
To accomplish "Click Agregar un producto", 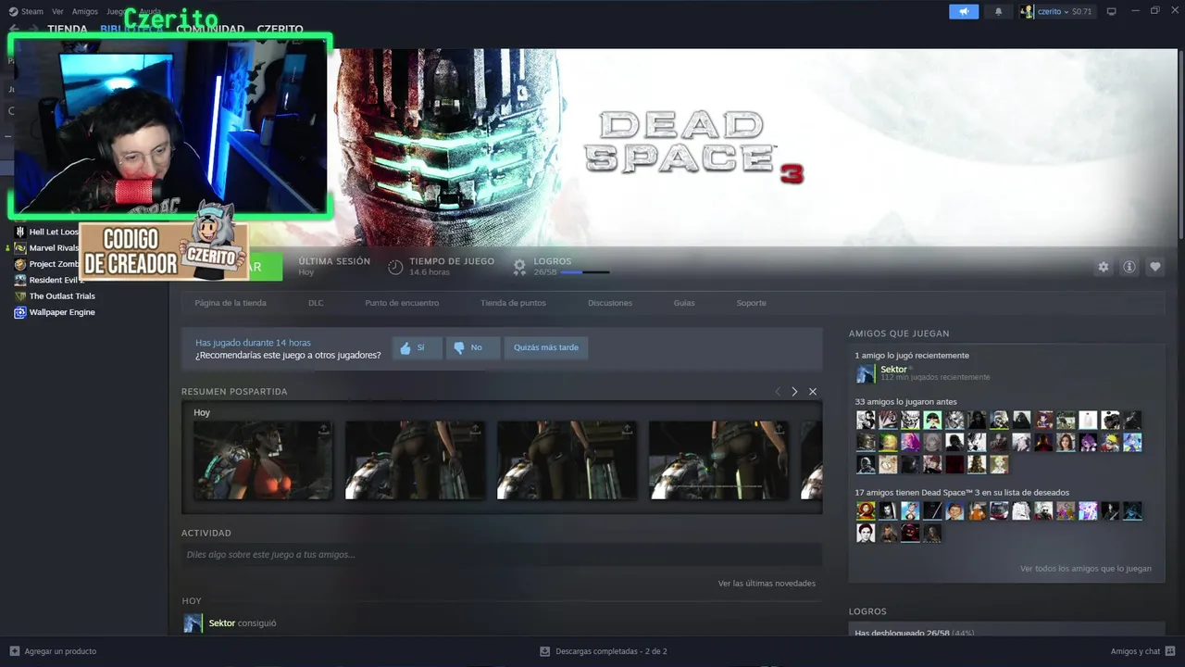I will tap(60, 651).
